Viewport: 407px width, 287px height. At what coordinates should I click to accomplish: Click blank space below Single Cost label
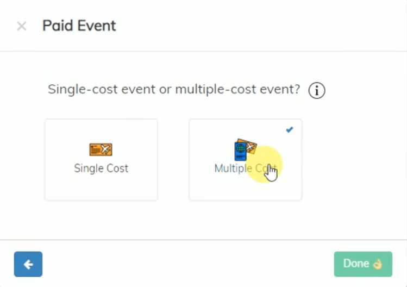[x=101, y=188]
